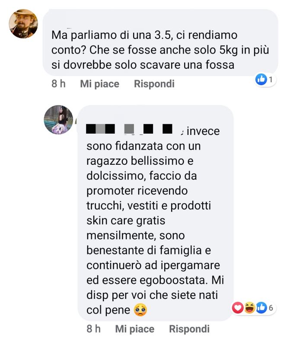Like the 'sono fidanzata' reply
The height and width of the screenshot is (346, 287).
coord(134,329)
